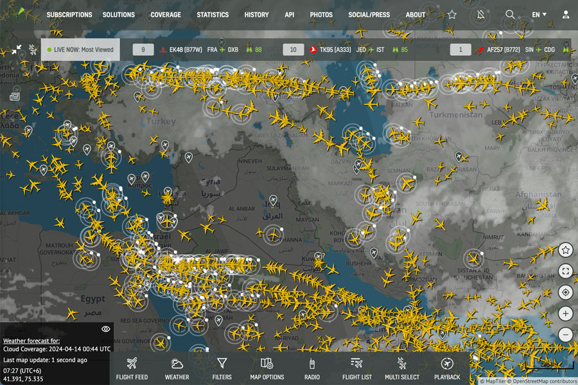
Task: Click the SIN to CDG route text
Action: (x=540, y=49)
